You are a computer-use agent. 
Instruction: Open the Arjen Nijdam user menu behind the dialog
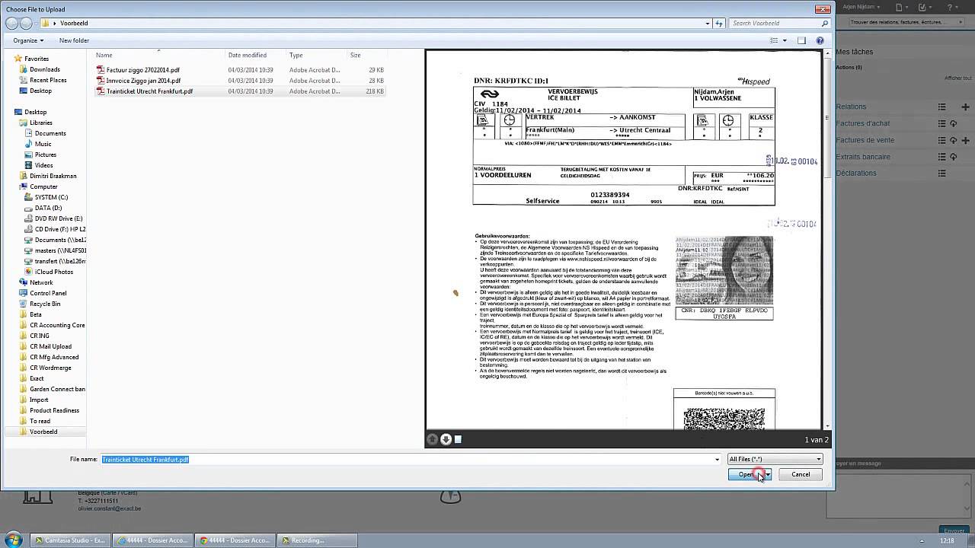click(862, 7)
